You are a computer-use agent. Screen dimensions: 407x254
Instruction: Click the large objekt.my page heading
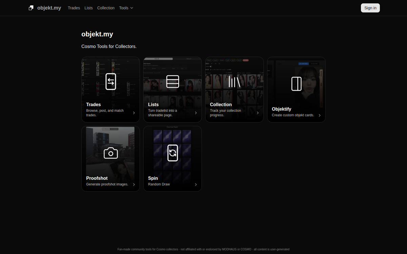tap(97, 34)
